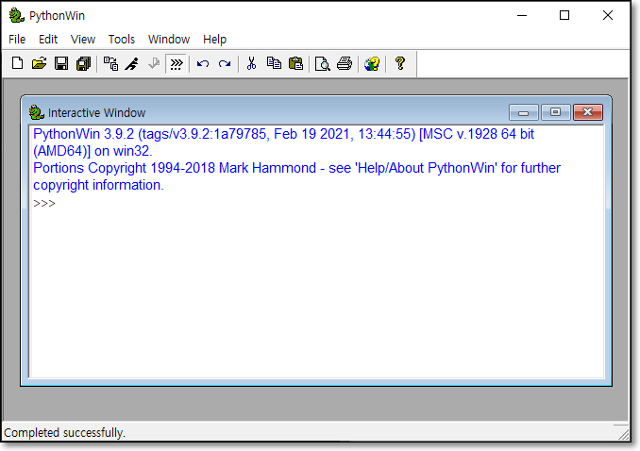Toggle the Interactive Window >>> toolbar button
The height and width of the screenshot is (451, 640).
coord(177,63)
